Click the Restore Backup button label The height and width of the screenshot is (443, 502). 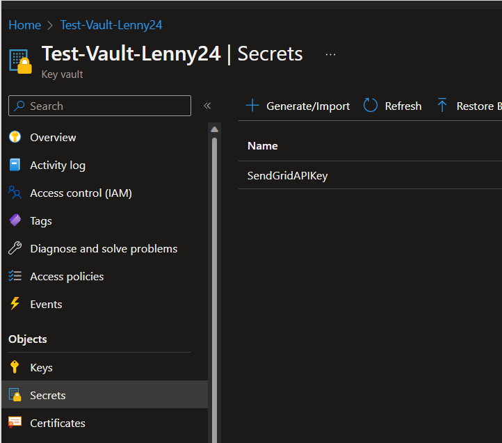(479, 106)
